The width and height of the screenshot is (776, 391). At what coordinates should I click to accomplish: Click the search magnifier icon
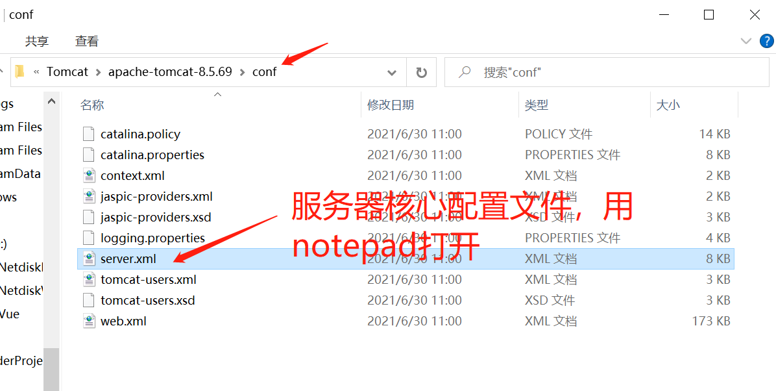click(464, 72)
